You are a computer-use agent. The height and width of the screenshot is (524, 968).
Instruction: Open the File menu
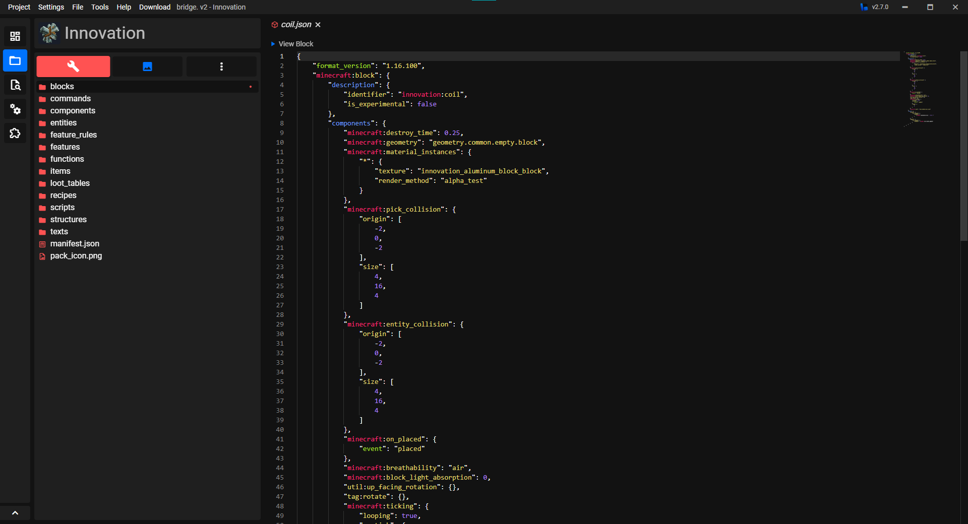(78, 7)
